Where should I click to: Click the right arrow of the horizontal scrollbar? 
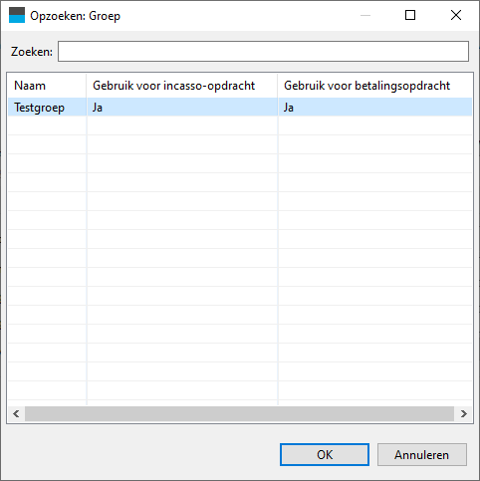[463, 413]
